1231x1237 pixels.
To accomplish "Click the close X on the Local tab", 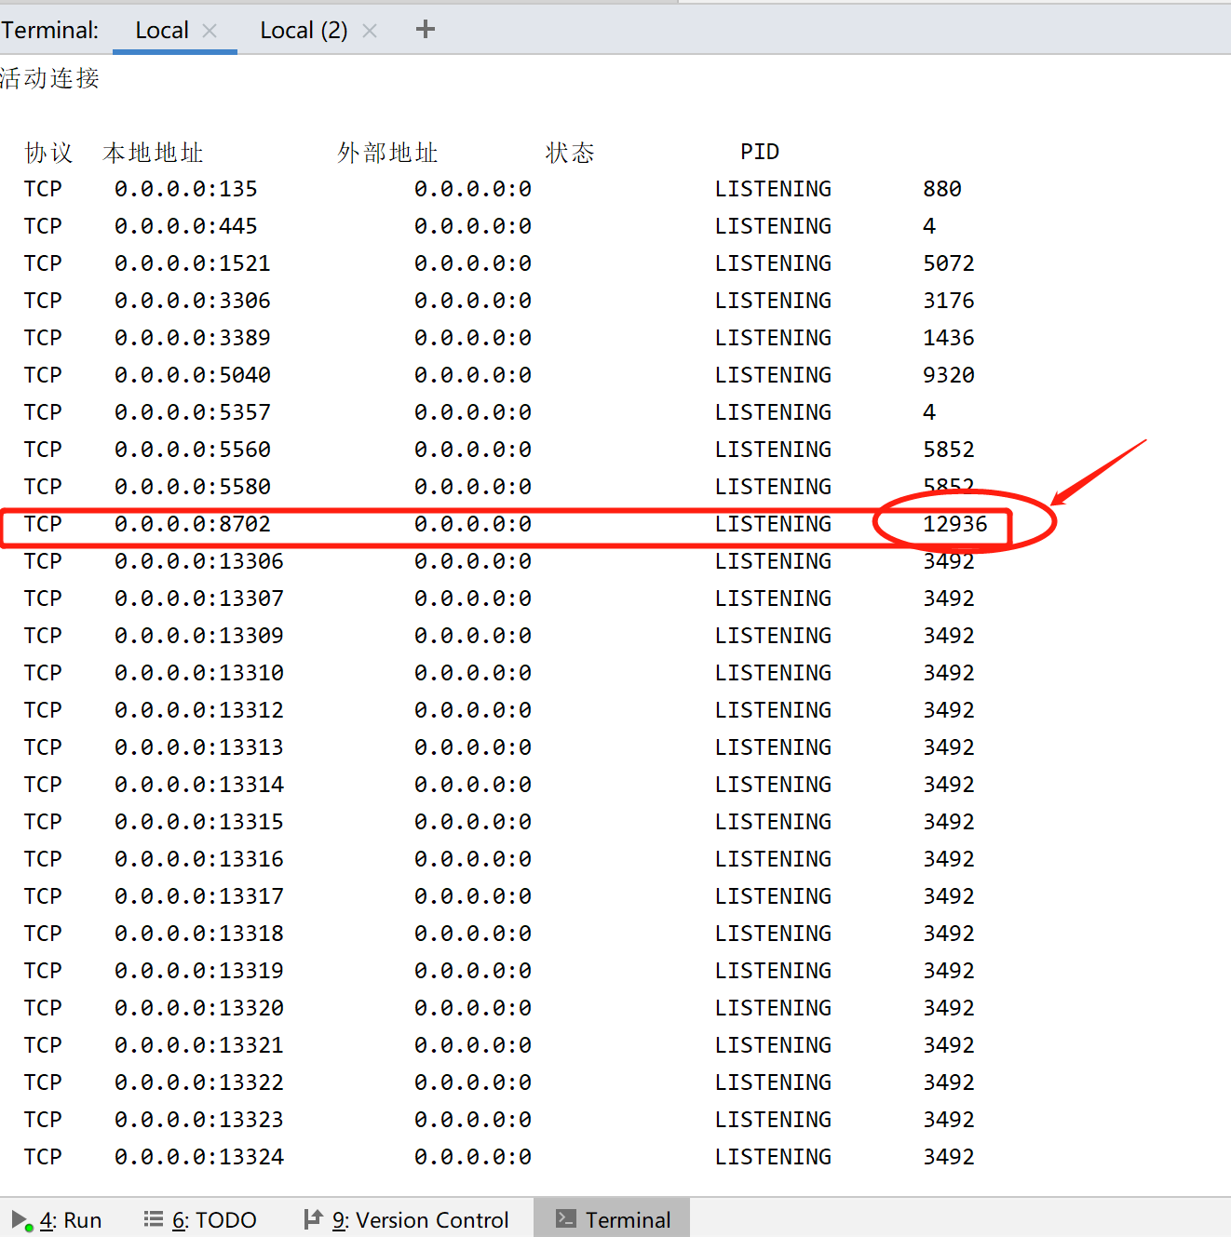I will click(210, 30).
